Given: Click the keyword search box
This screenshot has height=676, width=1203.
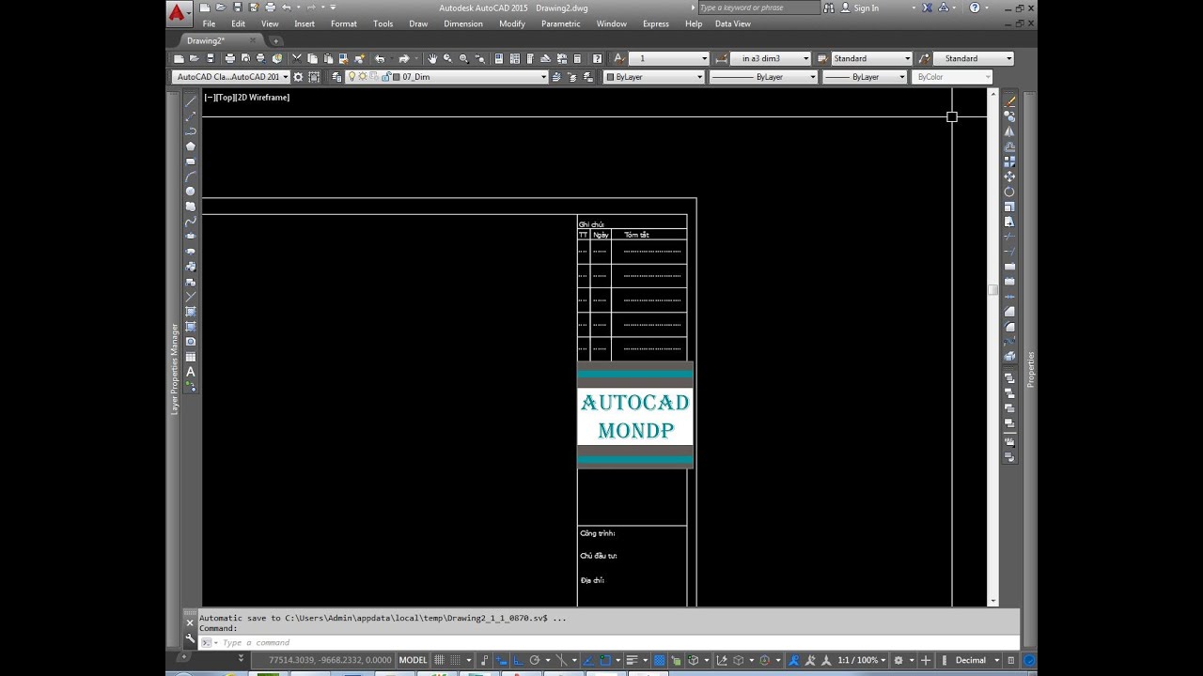Looking at the screenshot, I should click(x=758, y=8).
